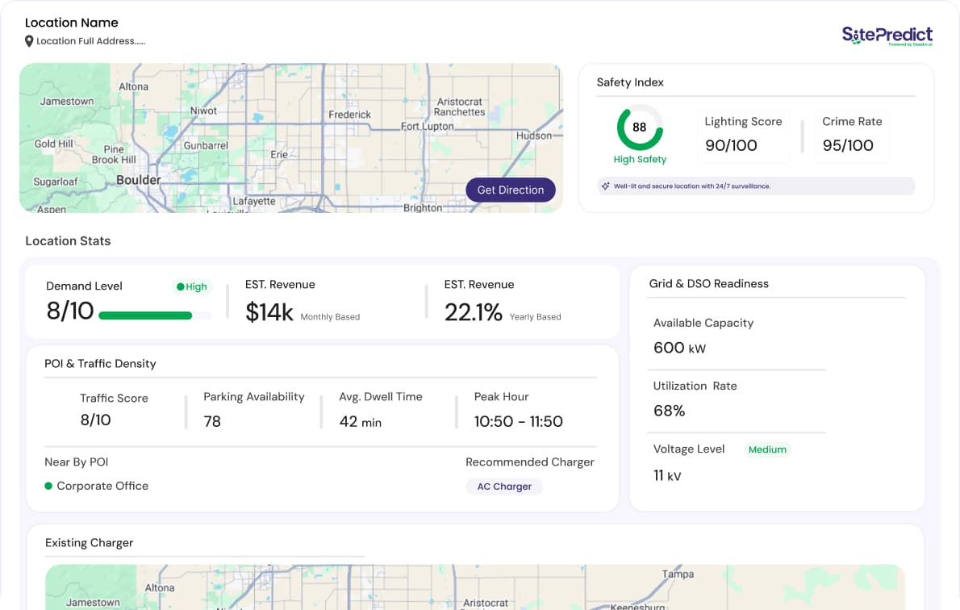Click the Location Stats heading
The height and width of the screenshot is (610, 960).
click(68, 240)
